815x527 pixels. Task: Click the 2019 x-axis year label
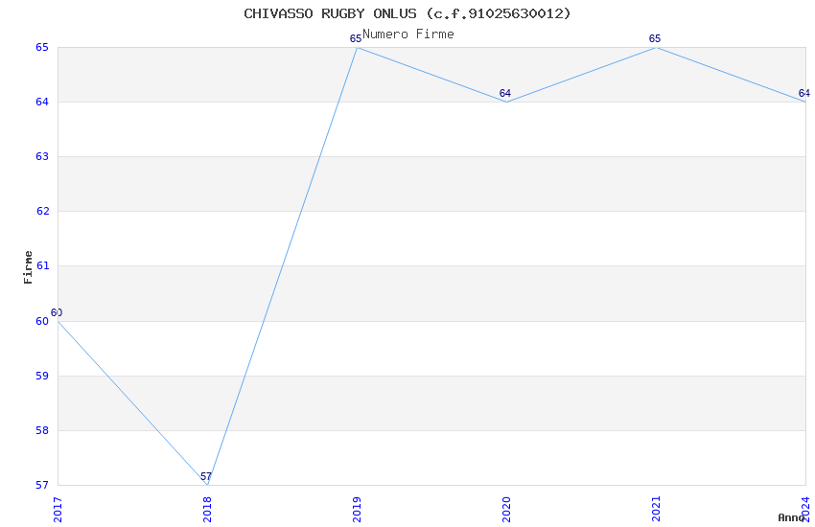coord(357,510)
